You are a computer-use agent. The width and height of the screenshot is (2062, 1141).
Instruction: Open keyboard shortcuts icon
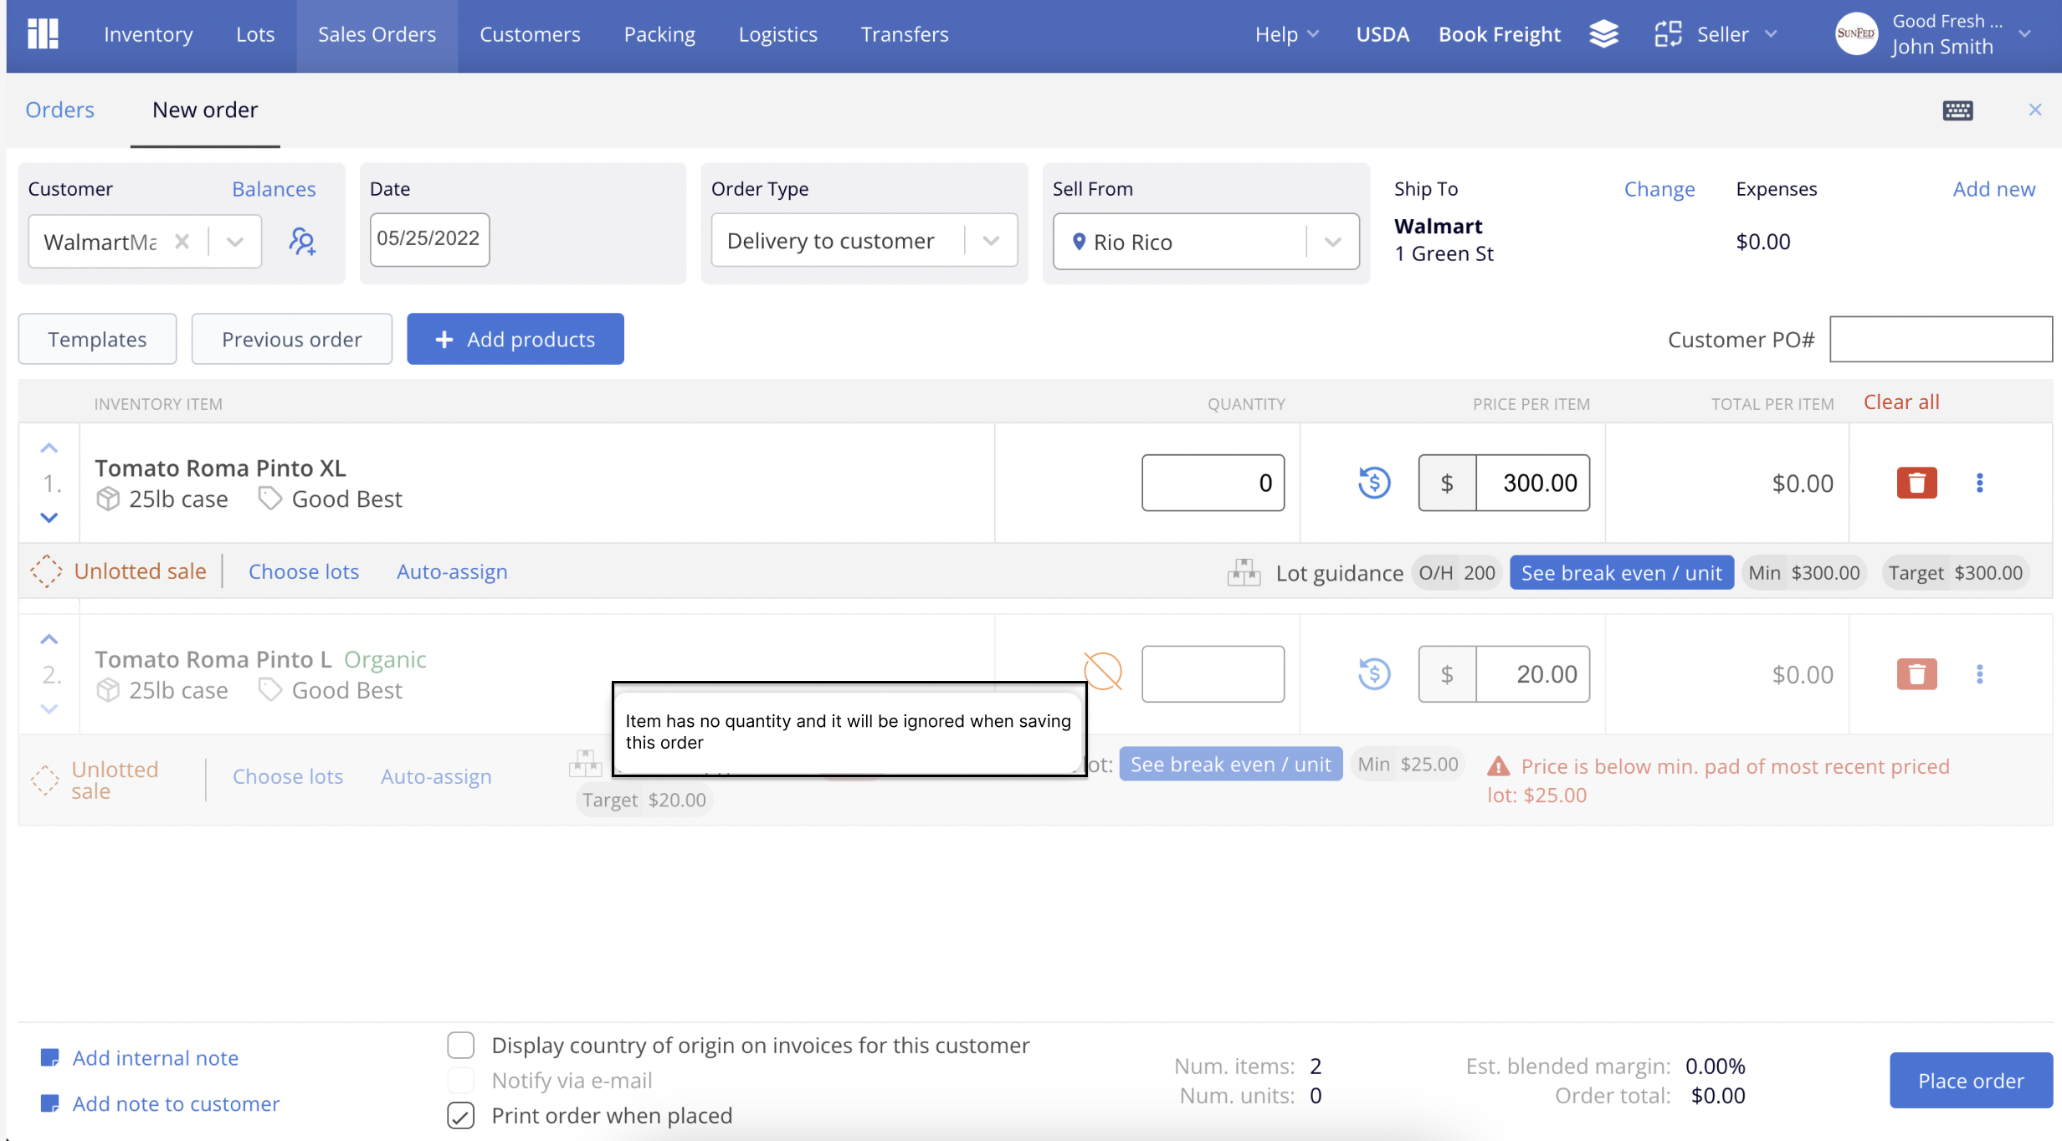[x=1957, y=110]
